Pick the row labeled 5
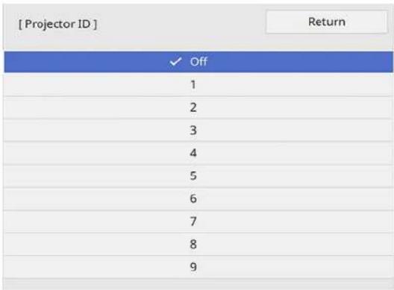The width and height of the screenshot is (394, 290). [198, 176]
